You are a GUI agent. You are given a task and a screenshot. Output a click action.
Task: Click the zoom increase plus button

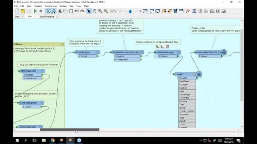(141, 11)
